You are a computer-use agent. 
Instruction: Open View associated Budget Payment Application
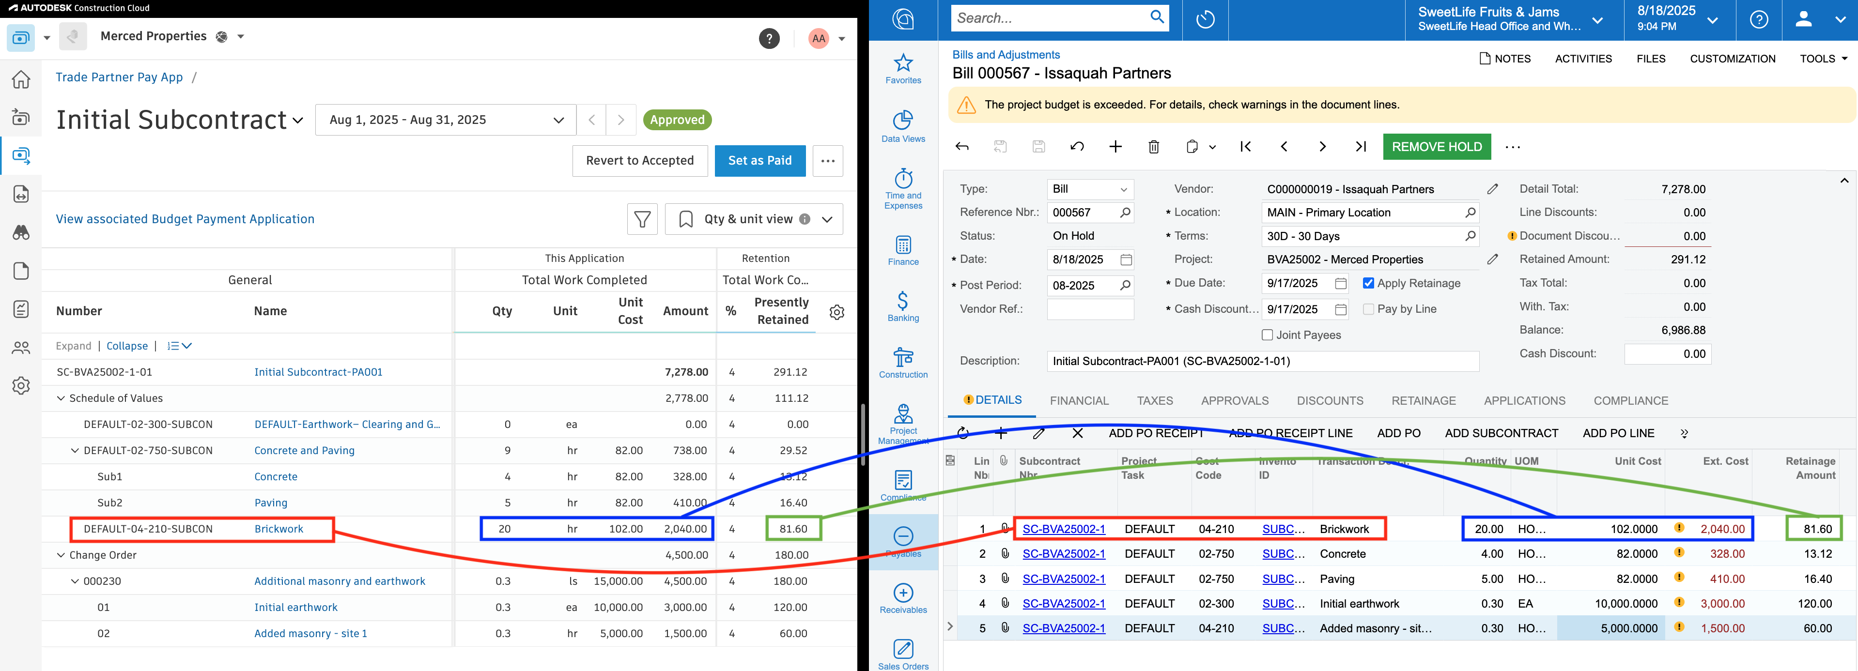tap(185, 218)
